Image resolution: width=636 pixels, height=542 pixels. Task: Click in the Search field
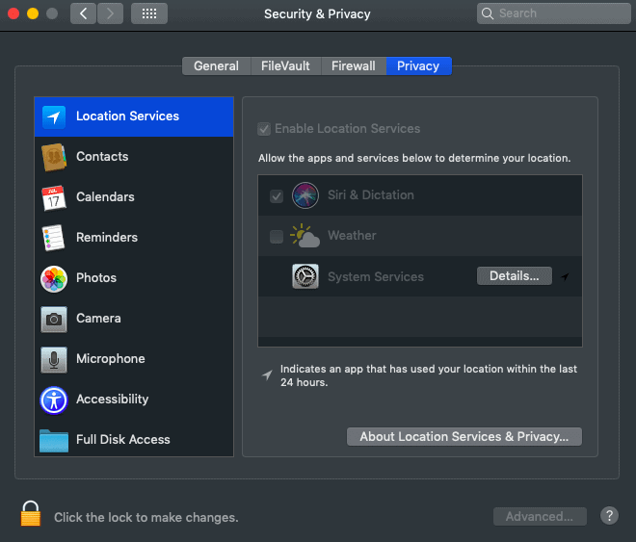(554, 13)
